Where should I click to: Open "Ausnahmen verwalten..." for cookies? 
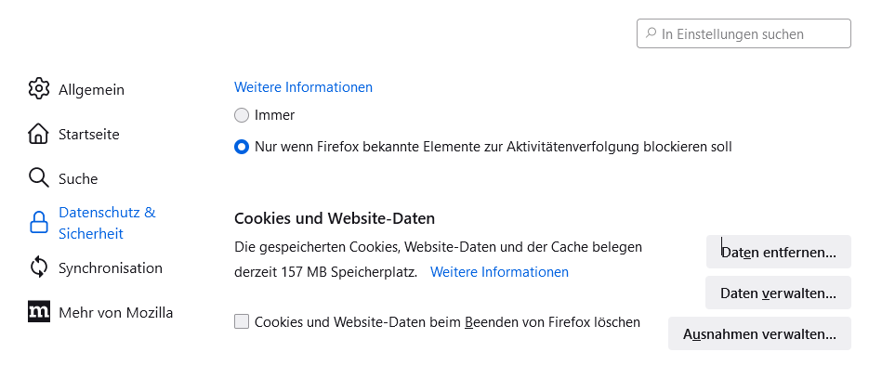(x=759, y=333)
